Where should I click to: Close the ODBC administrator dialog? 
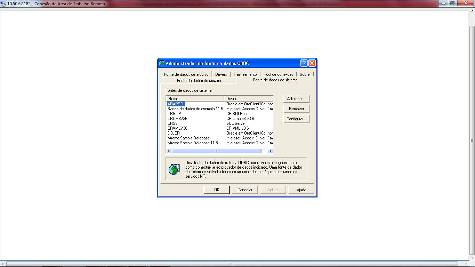point(312,63)
